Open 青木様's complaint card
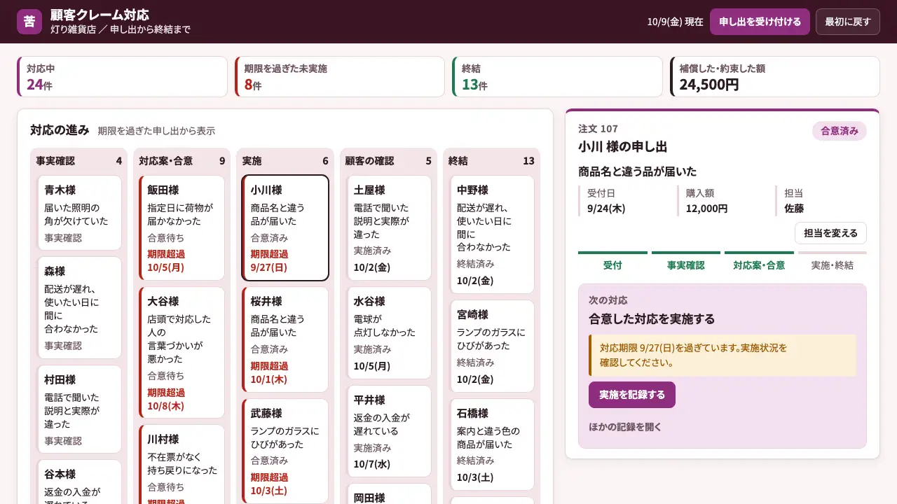The height and width of the screenshot is (504, 897). tap(78, 213)
